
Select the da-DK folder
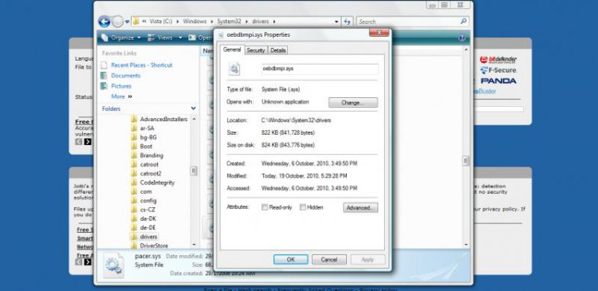[x=148, y=218]
